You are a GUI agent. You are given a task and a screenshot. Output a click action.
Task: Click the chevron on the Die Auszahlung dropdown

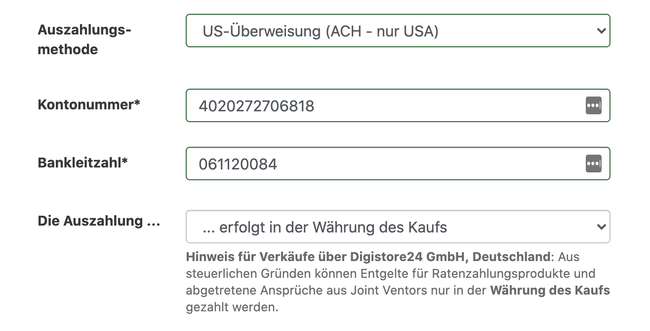point(602,227)
